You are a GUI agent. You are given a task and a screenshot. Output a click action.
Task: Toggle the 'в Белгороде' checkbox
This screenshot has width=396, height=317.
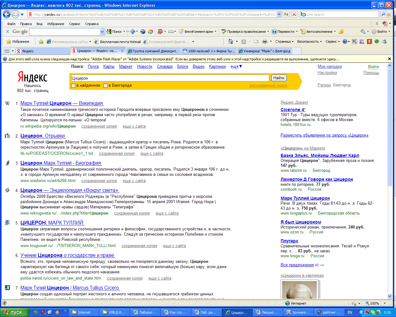coord(105,85)
